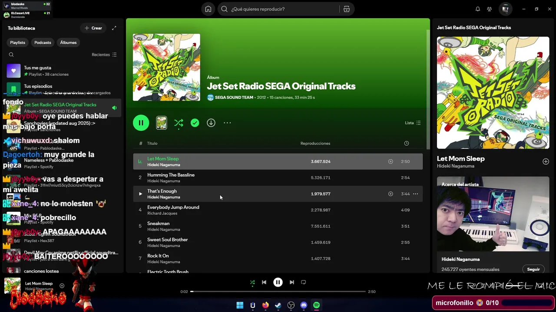The height and width of the screenshot is (312, 556).
Task: Add now playing track in bottom bar
Action: (62, 286)
